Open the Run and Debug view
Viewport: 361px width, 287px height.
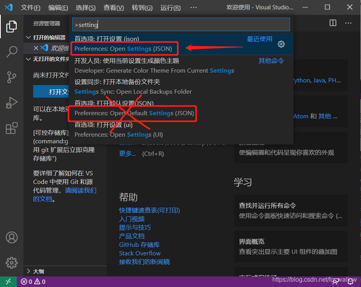(11, 103)
